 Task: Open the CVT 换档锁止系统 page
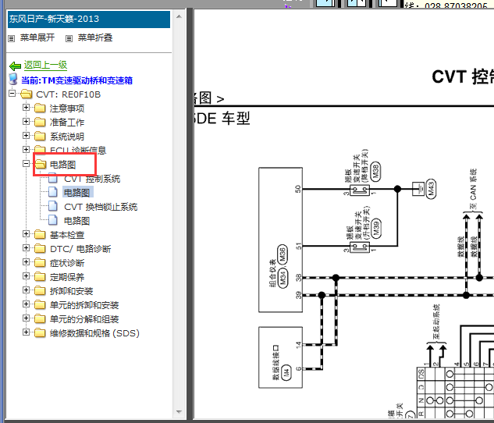tap(101, 207)
